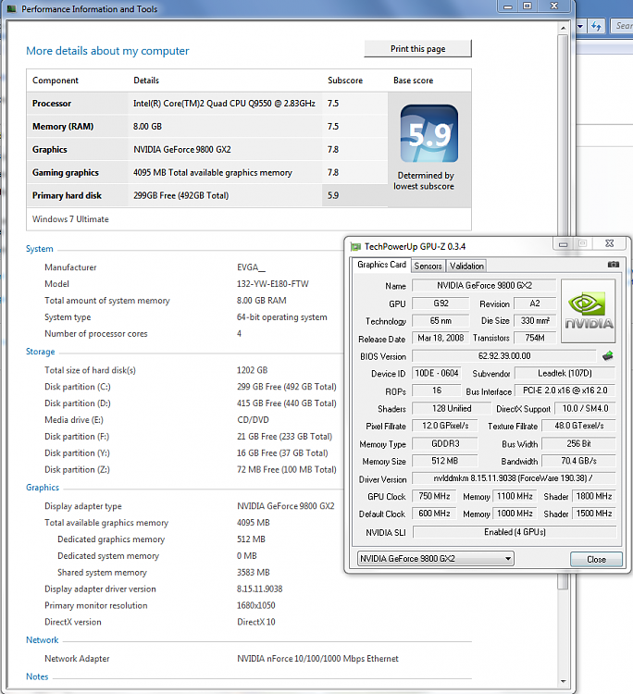Click the Disk partition (D:) row label
The image size is (633, 694).
[x=78, y=403]
